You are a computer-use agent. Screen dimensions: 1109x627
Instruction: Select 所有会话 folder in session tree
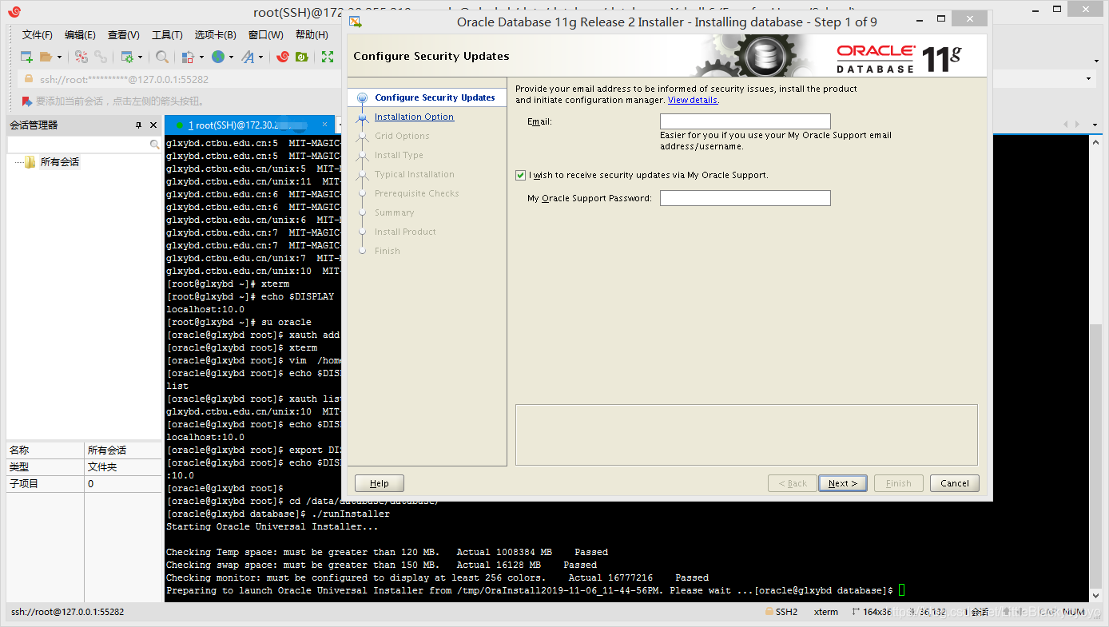tap(59, 162)
